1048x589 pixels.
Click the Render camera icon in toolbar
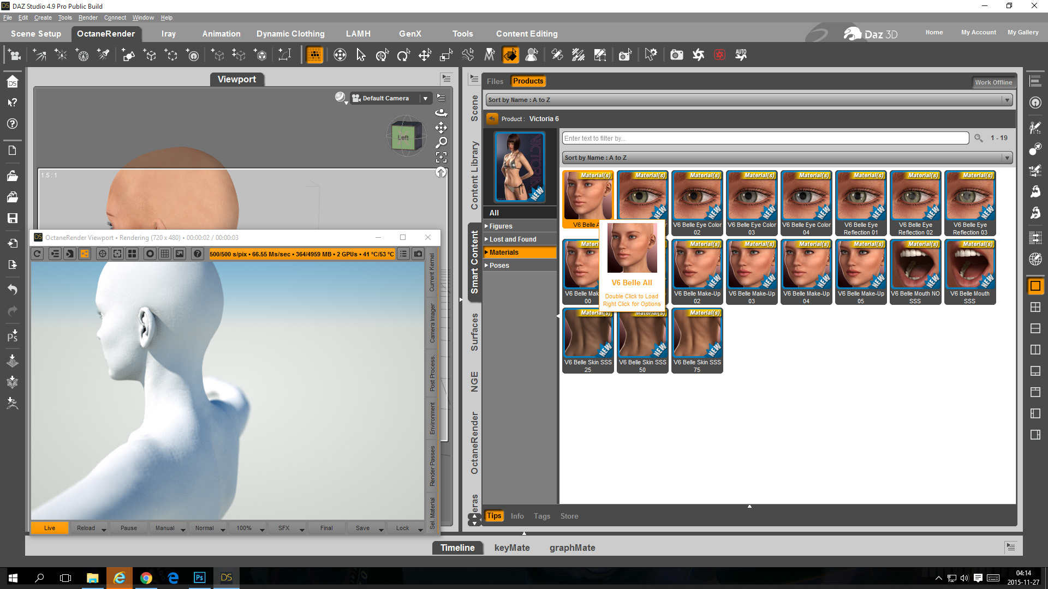(677, 55)
